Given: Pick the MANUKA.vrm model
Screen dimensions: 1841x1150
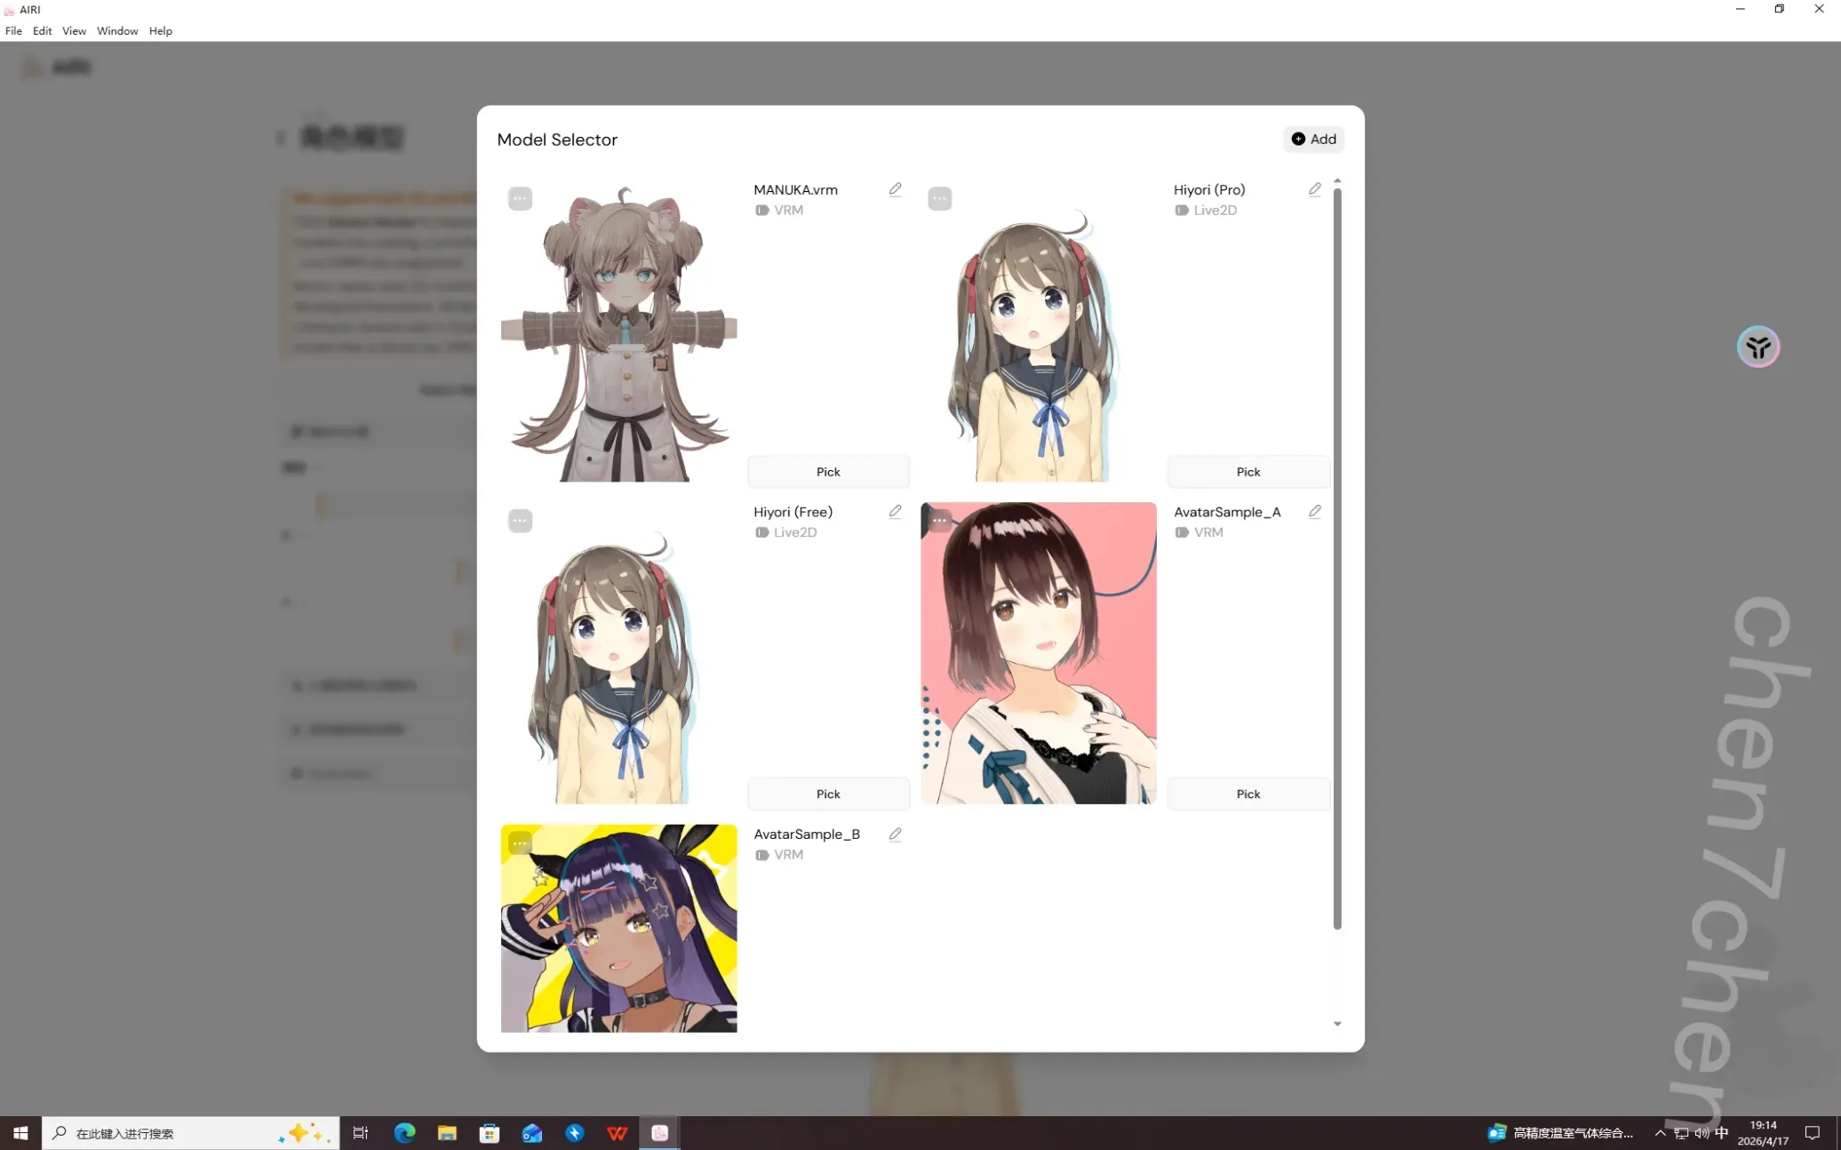Looking at the screenshot, I should click(827, 471).
